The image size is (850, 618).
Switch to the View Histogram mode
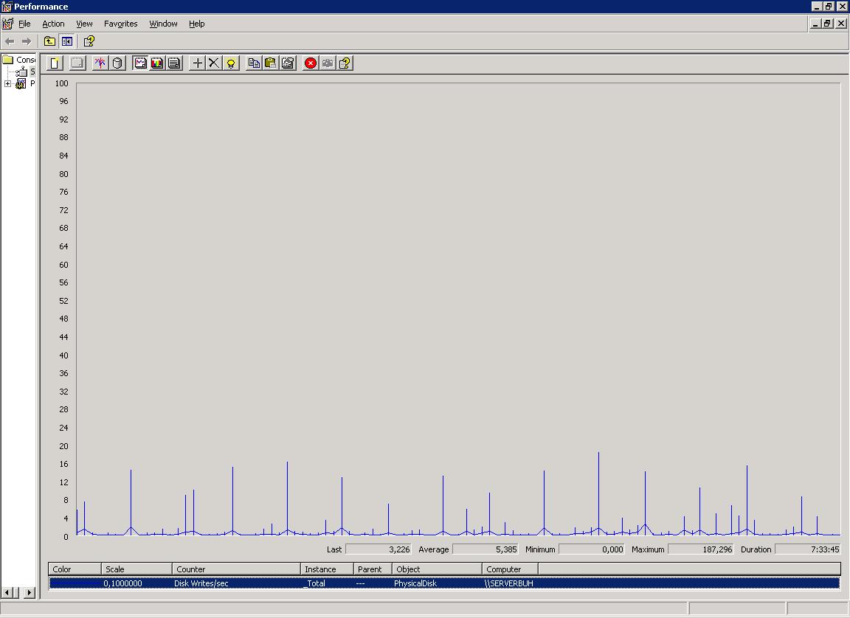157,63
